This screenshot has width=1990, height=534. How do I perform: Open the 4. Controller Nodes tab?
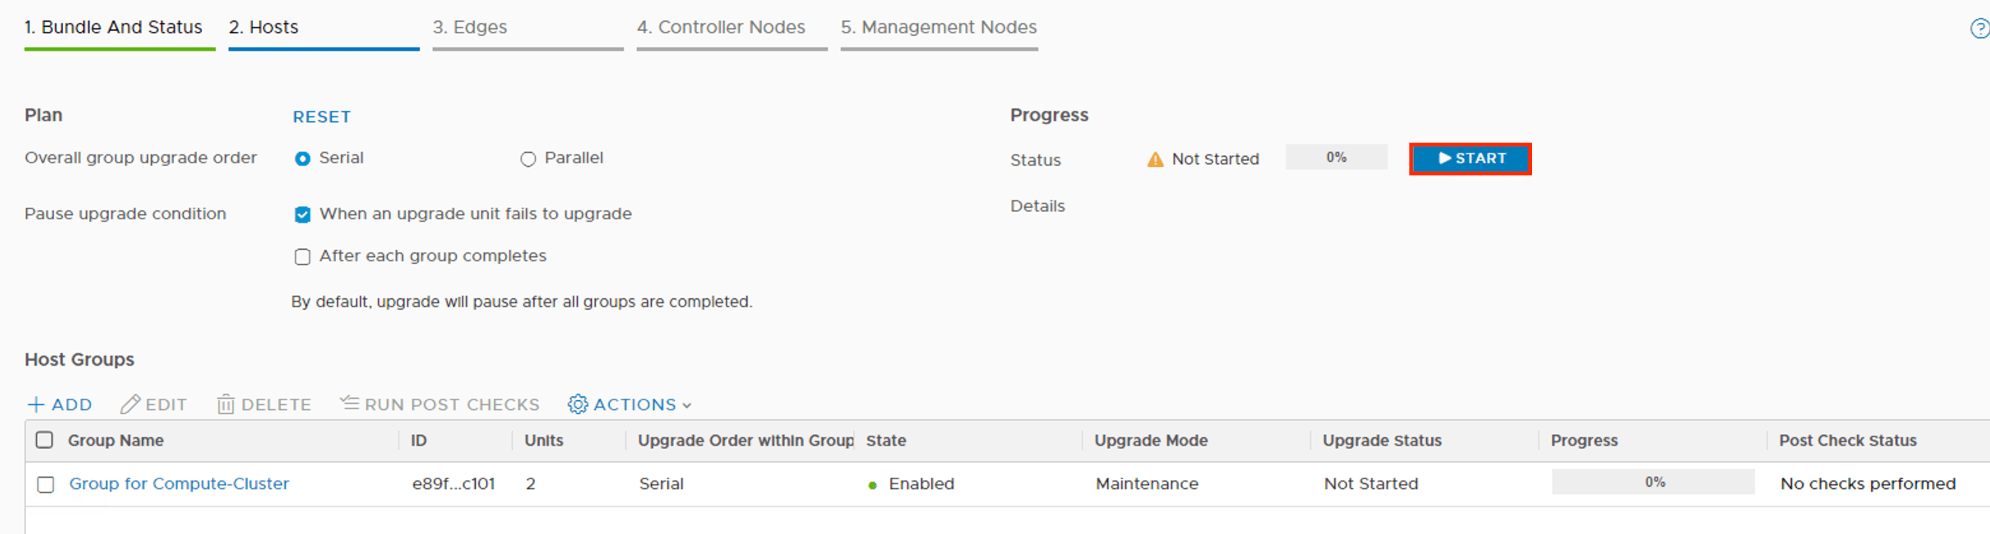click(x=720, y=28)
